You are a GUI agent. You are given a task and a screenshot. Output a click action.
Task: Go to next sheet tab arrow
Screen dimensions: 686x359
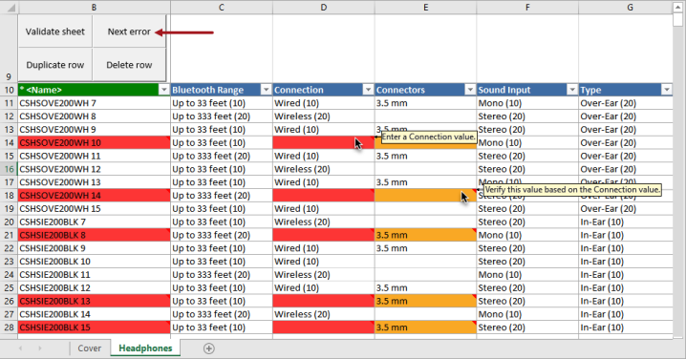[40, 348]
